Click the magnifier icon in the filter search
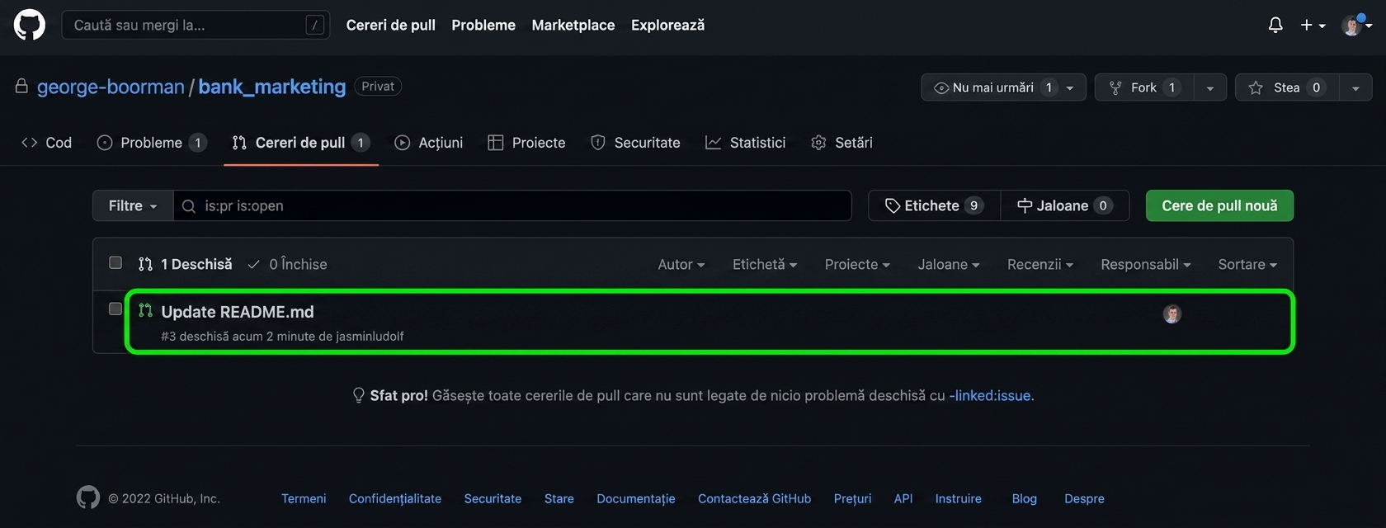The image size is (1386, 528). click(189, 206)
